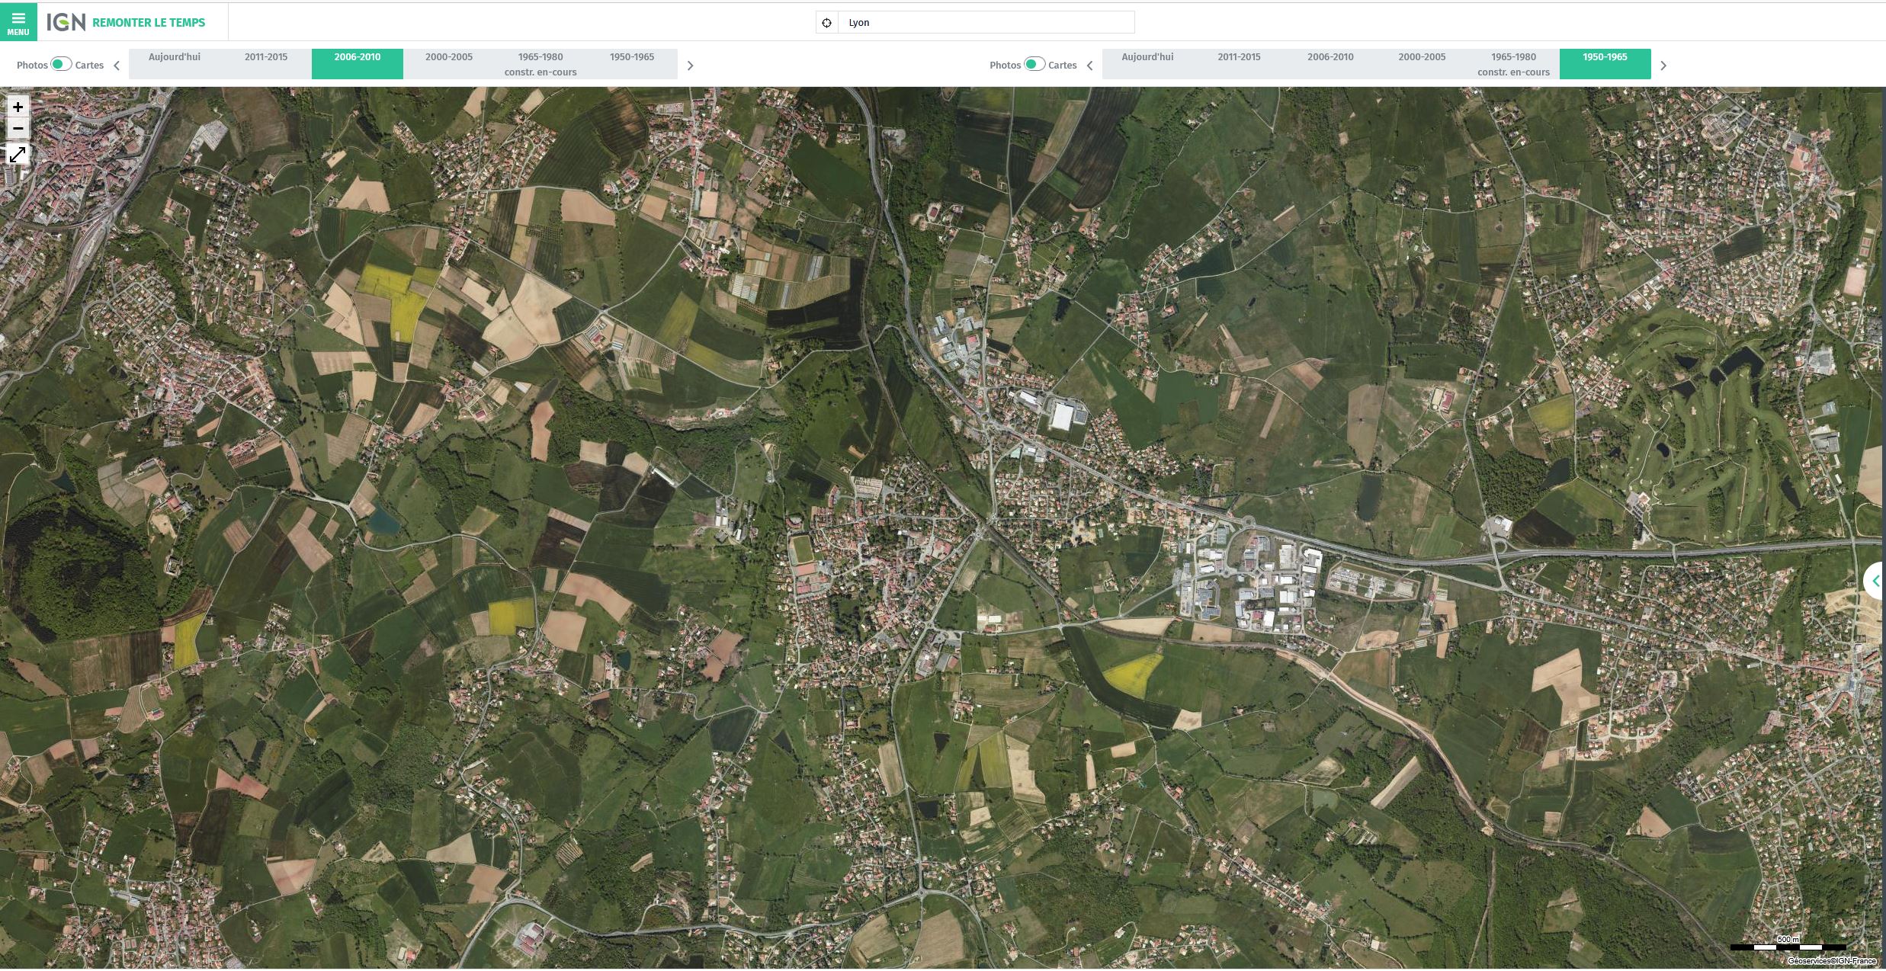Zoom in with the plus button
Screen dimensions: 1886x971
pyautogui.click(x=18, y=107)
